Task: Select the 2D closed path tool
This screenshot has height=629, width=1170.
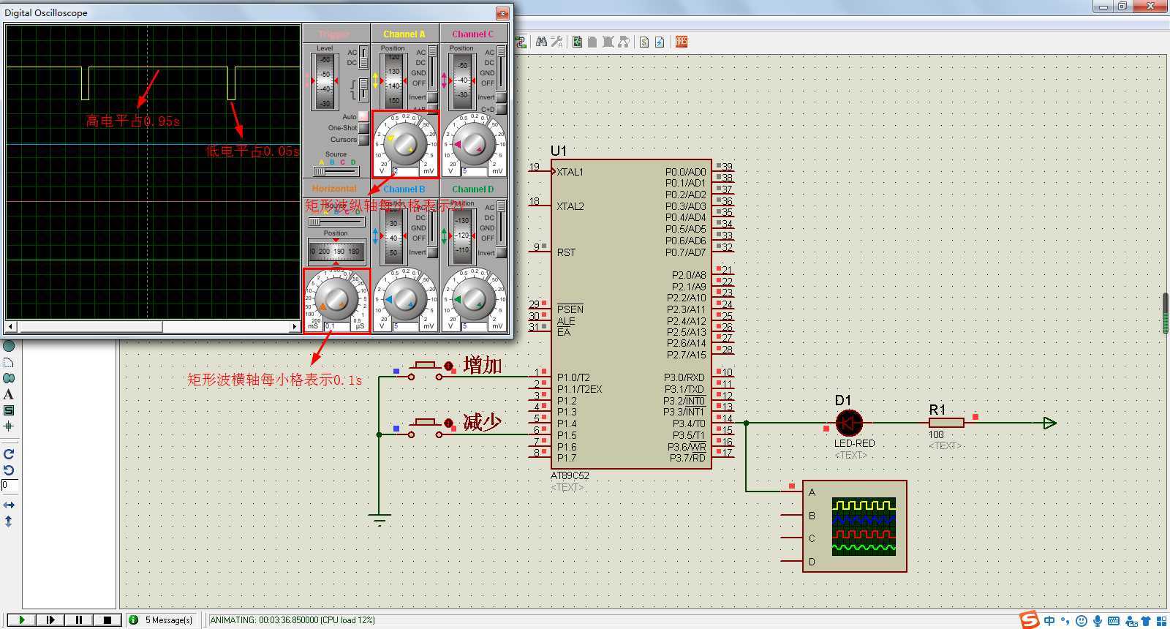Action: point(9,378)
